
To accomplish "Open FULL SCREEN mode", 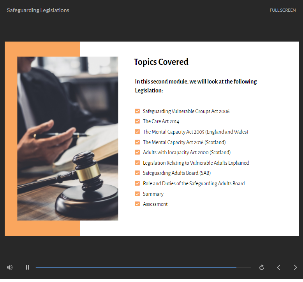I will coord(282,10).
